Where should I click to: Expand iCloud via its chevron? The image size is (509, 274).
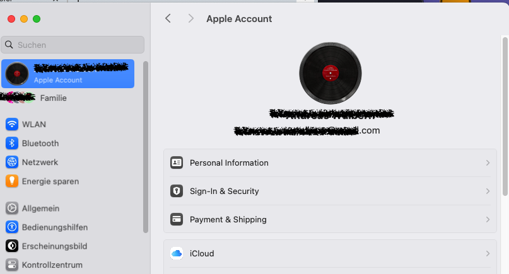point(488,254)
